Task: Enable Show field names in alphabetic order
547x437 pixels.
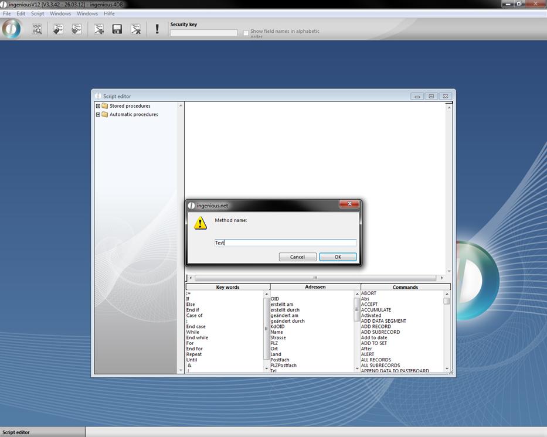Action: [x=246, y=33]
